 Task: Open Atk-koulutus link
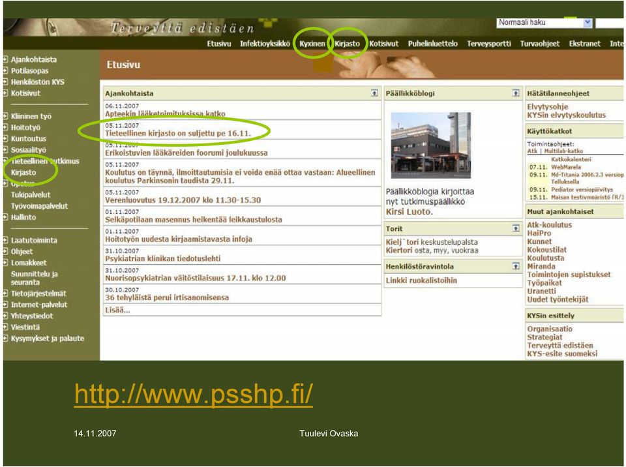point(549,225)
